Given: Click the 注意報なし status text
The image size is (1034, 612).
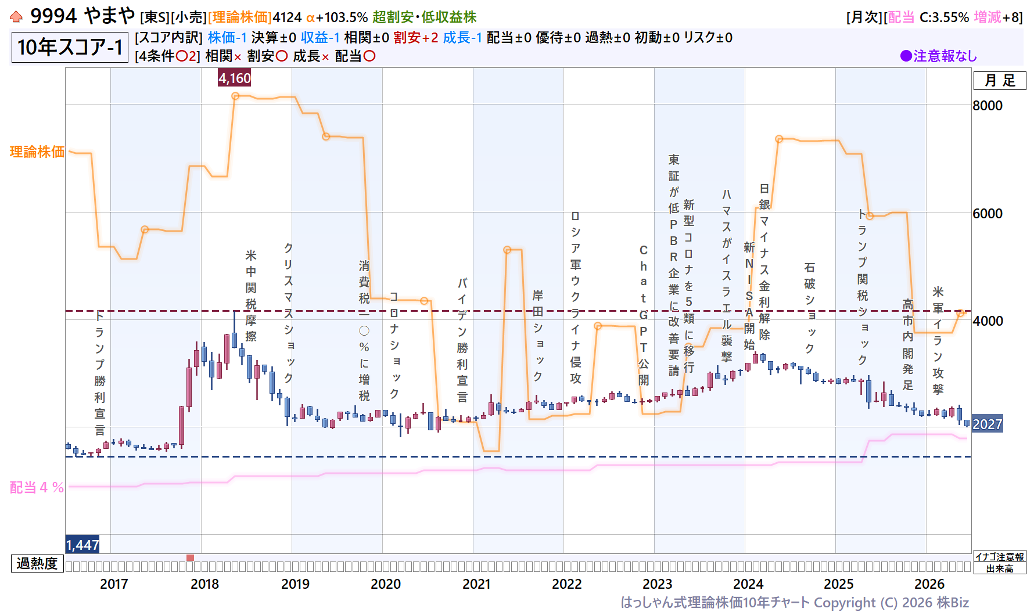Looking at the screenshot, I should click(945, 56).
